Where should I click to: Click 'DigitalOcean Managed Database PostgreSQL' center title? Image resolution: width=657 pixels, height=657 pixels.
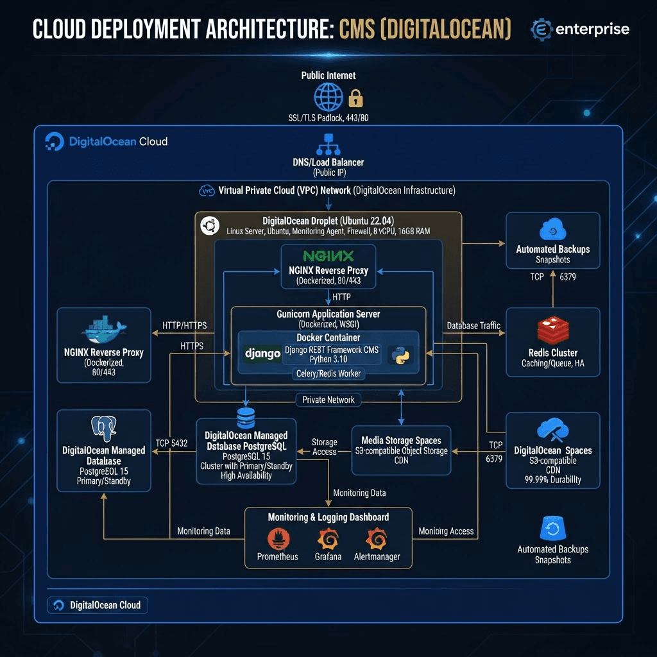[246, 441]
